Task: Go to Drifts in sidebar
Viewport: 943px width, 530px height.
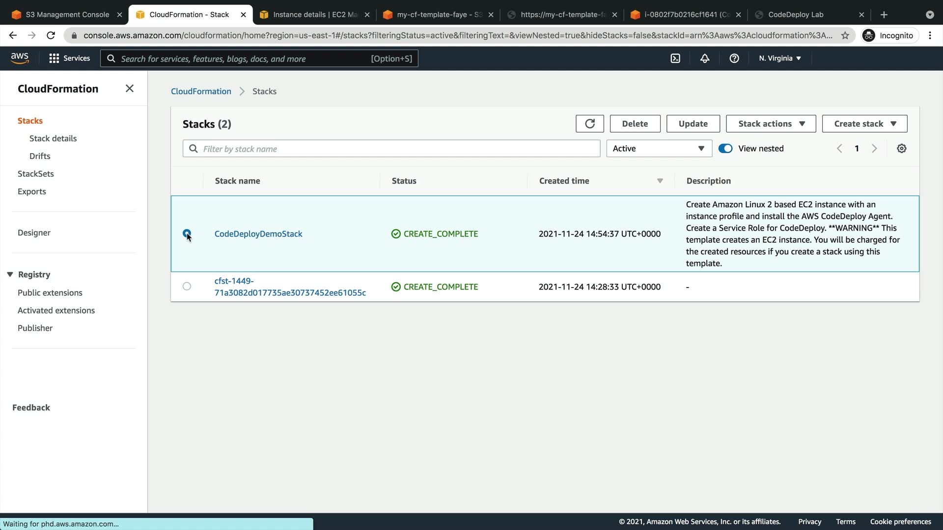Action: click(40, 156)
